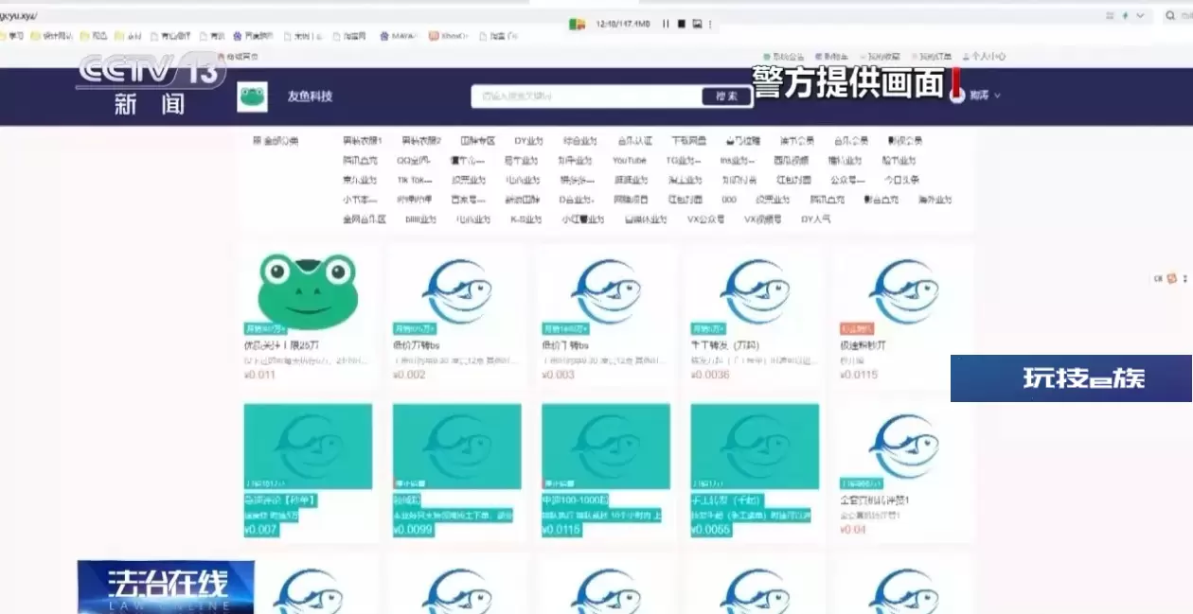
Task: Select the 影视会员 category
Action: [904, 141]
